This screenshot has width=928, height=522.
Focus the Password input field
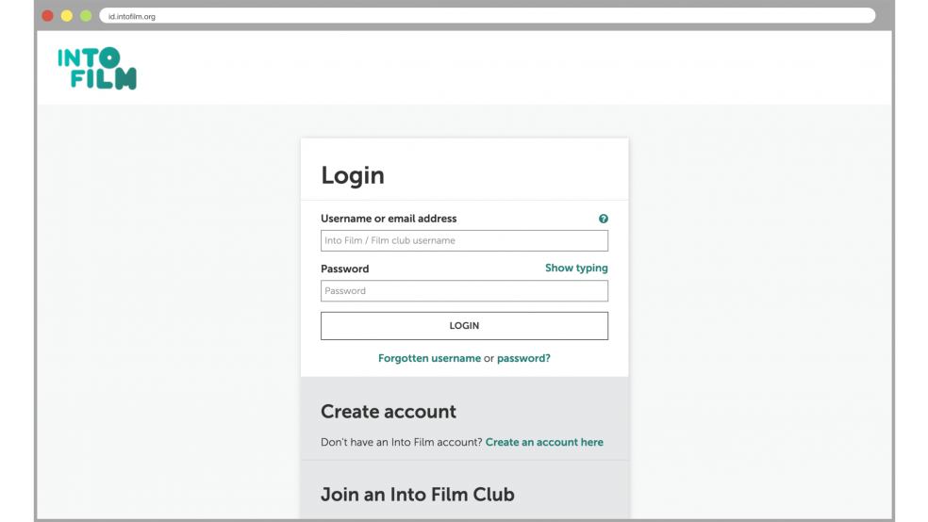click(464, 291)
